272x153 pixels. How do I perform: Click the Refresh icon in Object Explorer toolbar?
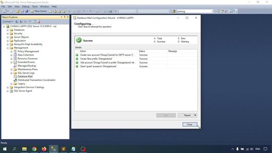(34, 22)
